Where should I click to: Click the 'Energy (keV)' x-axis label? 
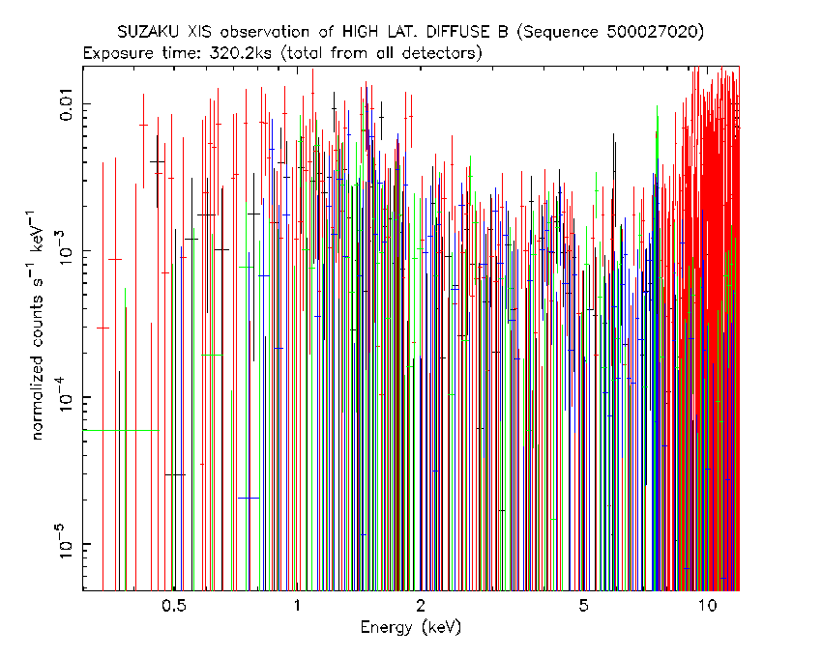[x=410, y=627]
